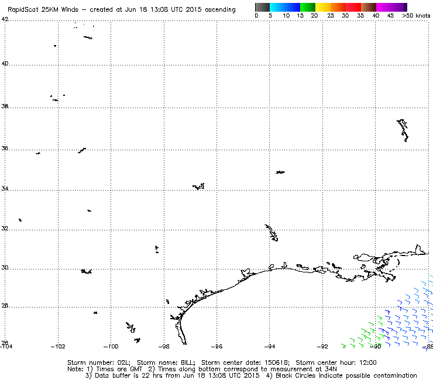Pick the brown 35–40 knots legend swatch
Image resolution: width=433 pixels, height=380 pixels.
tap(369, 7)
